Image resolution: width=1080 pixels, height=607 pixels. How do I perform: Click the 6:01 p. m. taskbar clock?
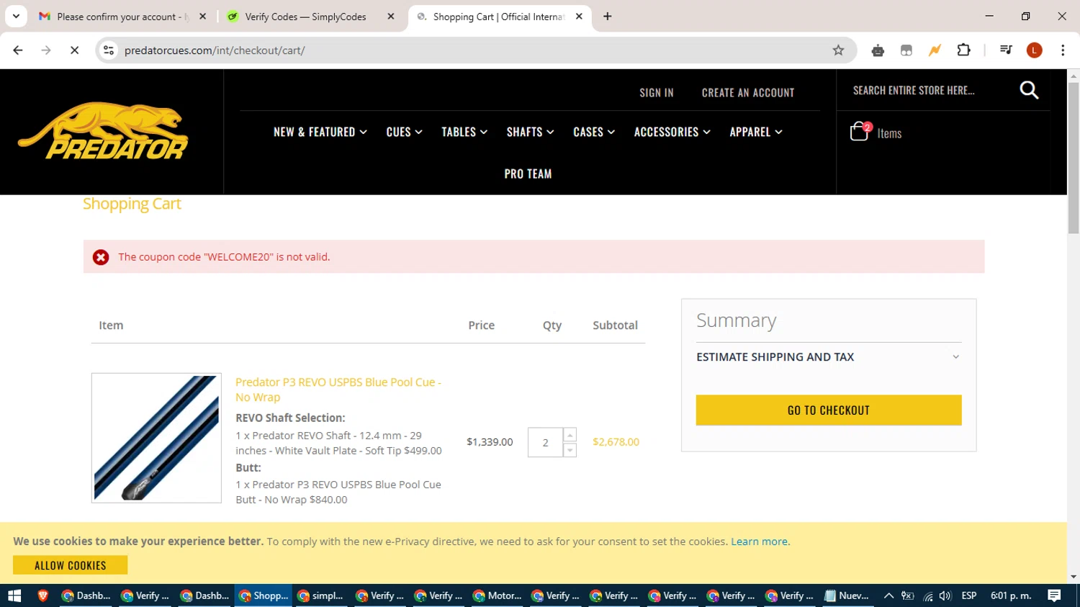point(1011,595)
